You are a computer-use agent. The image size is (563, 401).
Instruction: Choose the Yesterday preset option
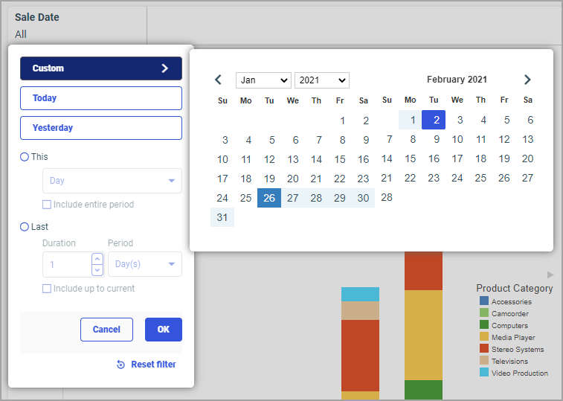pos(101,128)
